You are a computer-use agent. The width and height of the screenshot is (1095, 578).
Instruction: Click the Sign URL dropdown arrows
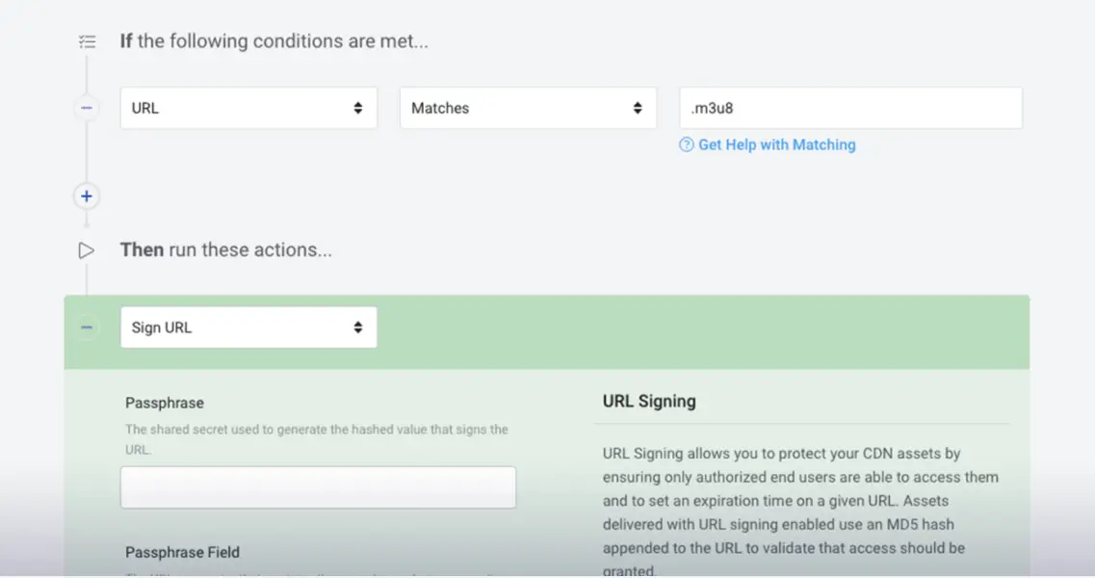[x=357, y=328]
